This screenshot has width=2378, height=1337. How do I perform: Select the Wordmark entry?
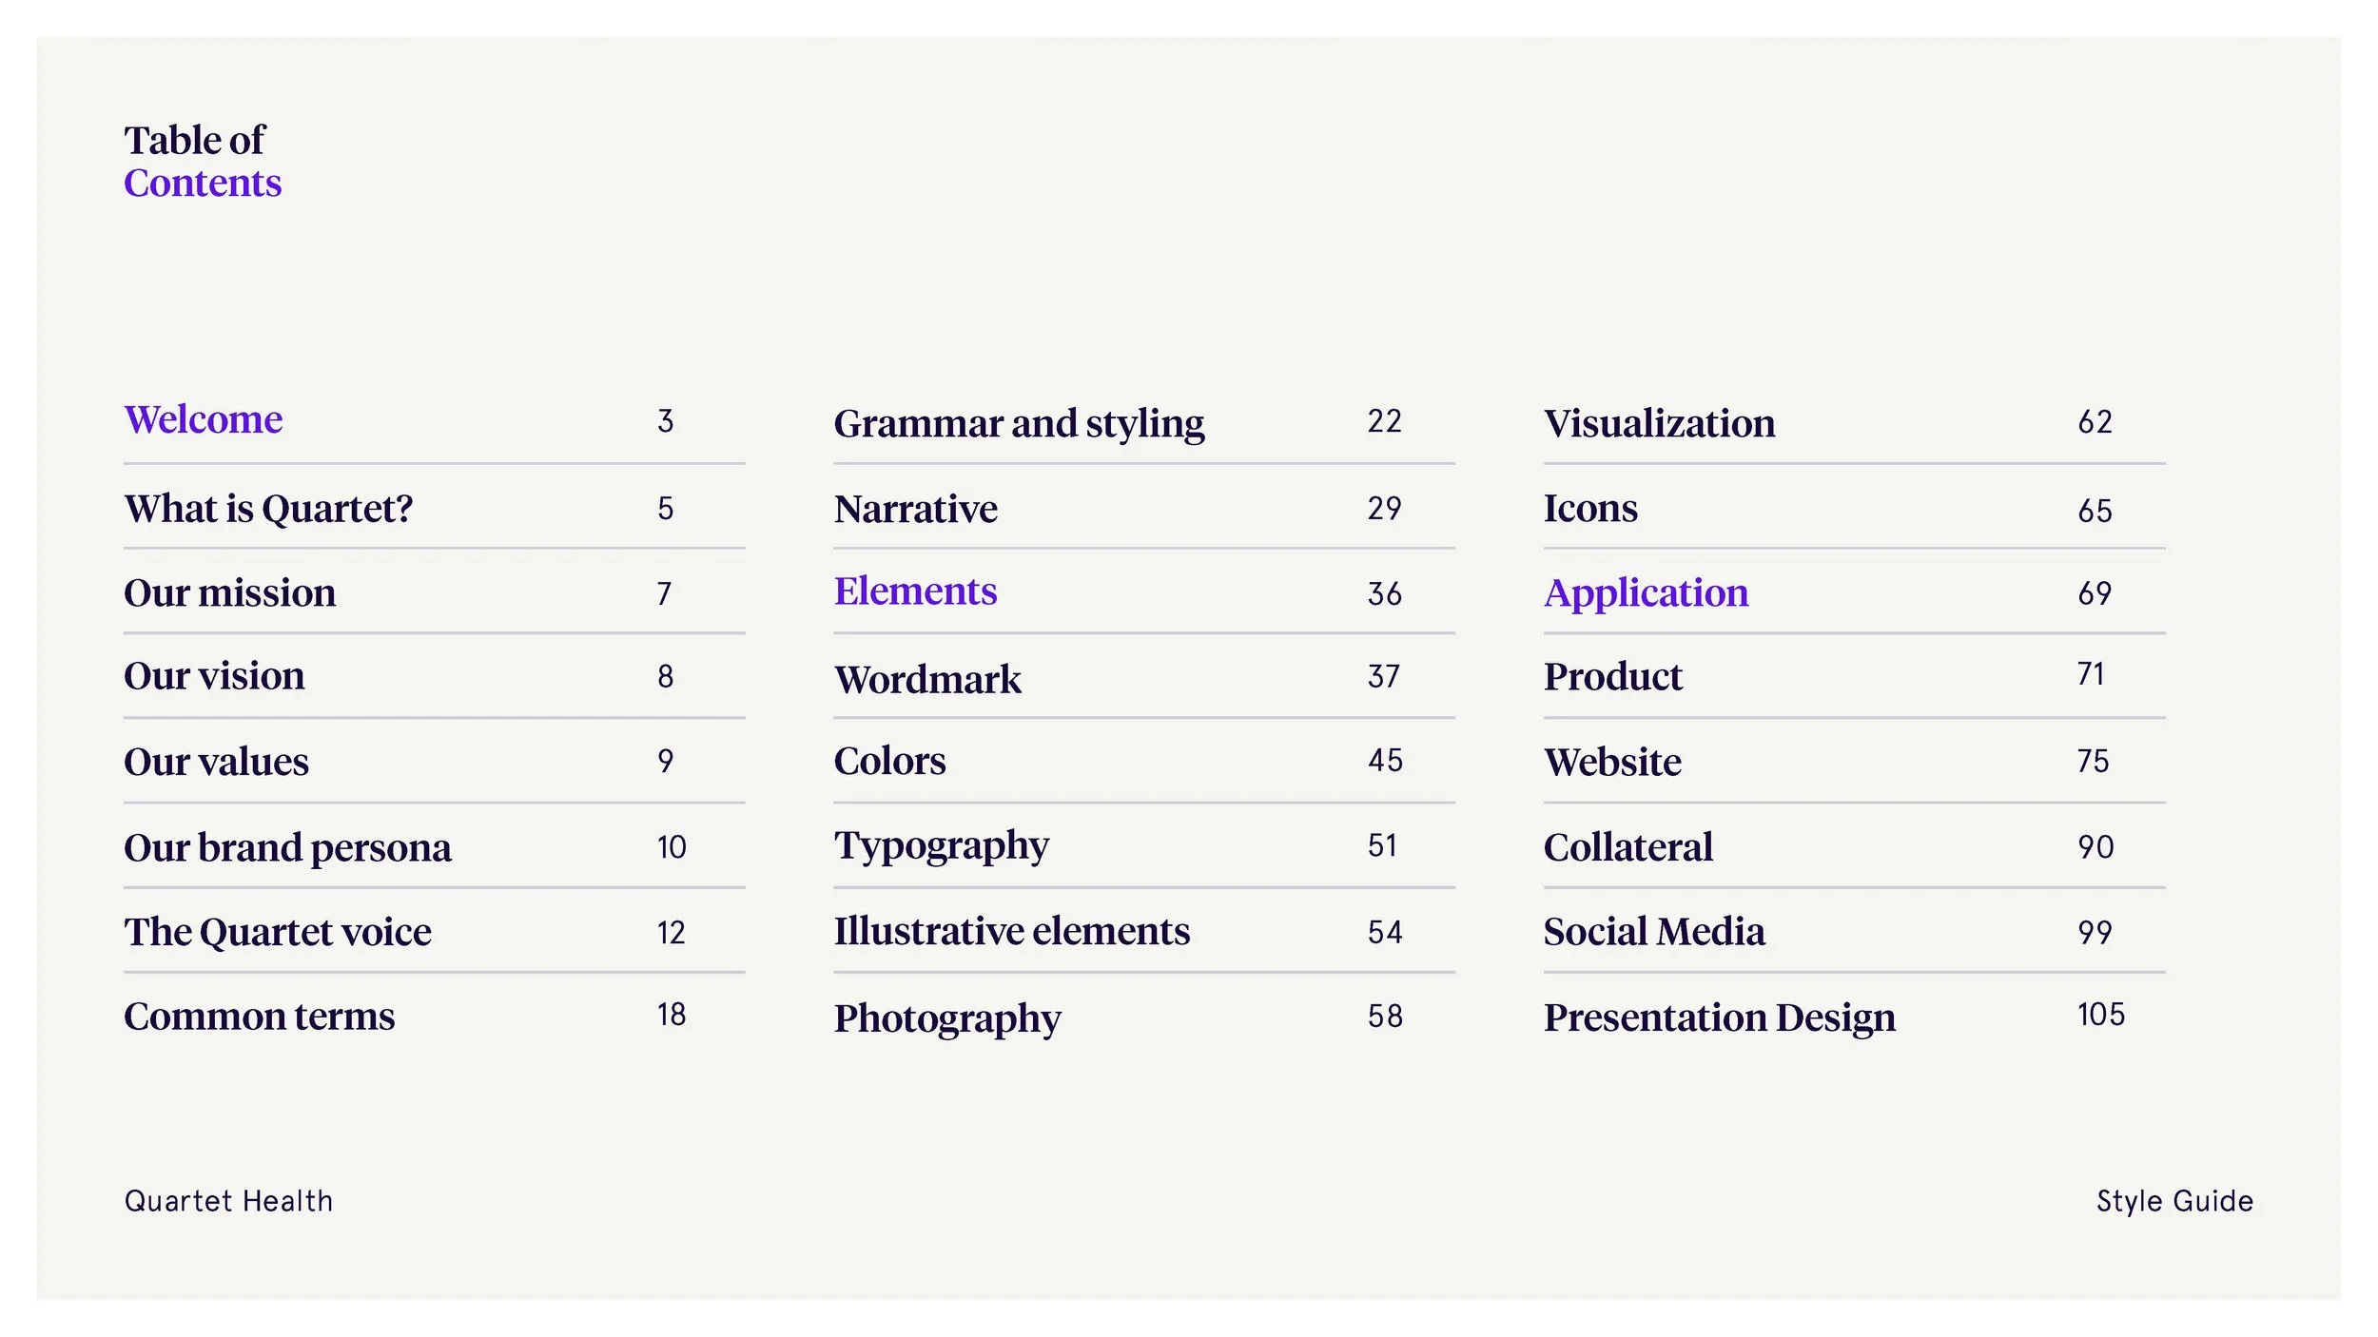(927, 679)
